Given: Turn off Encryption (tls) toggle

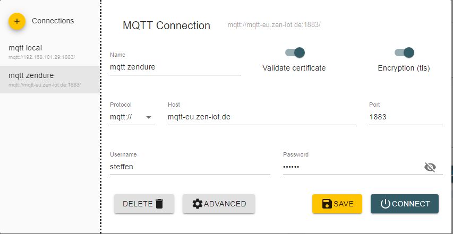Looking at the screenshot, I should [x=404, y=53].
